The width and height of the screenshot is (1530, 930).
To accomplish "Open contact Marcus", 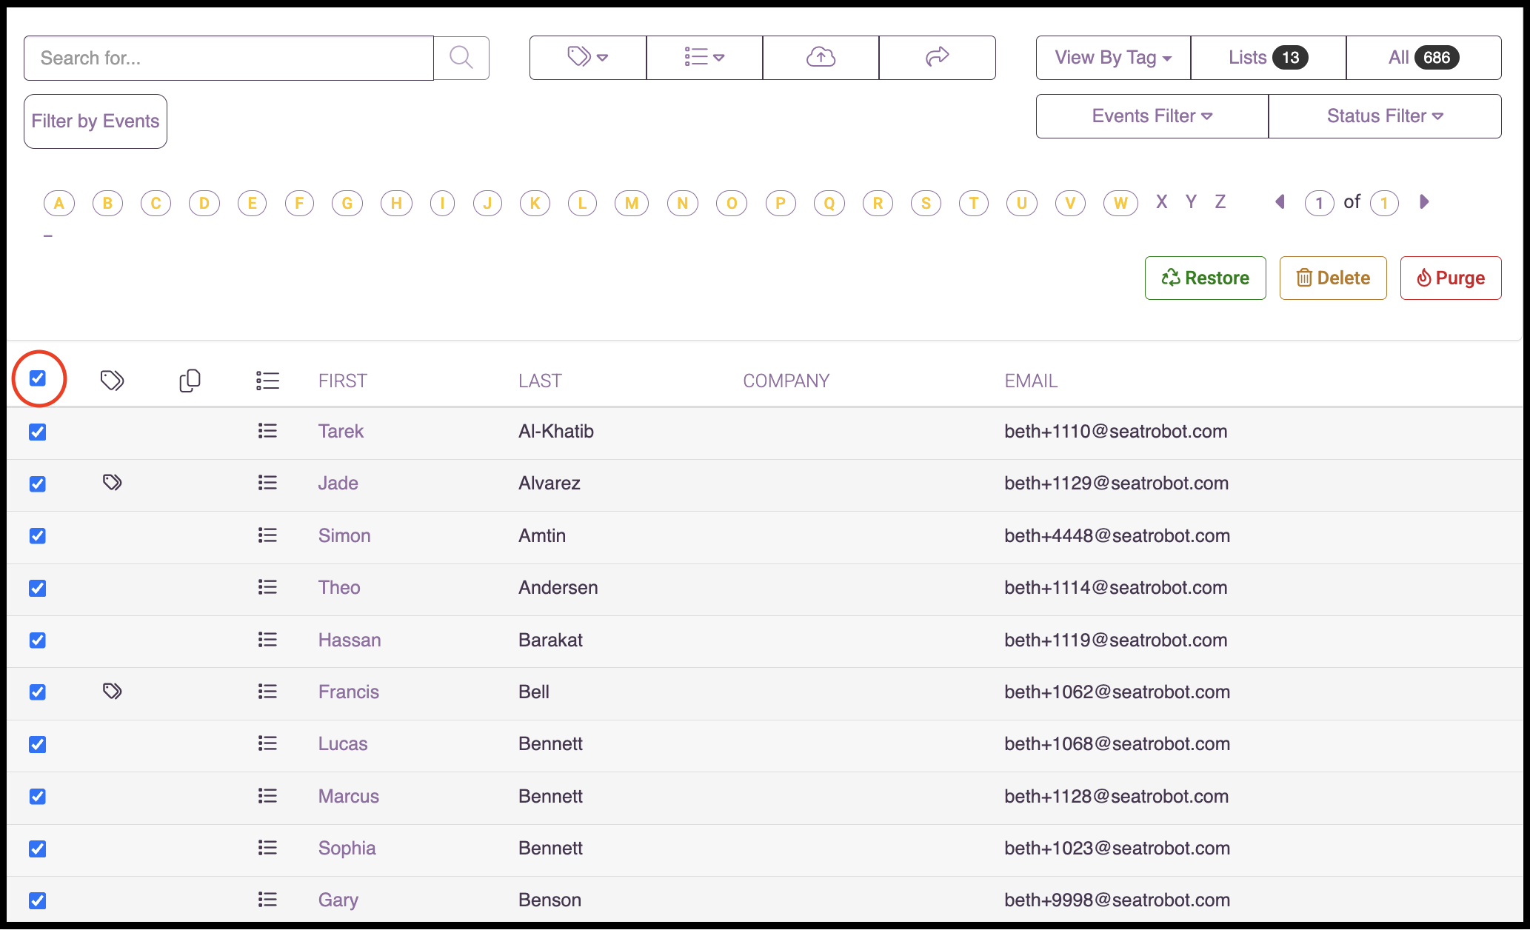I will (348, 796).
